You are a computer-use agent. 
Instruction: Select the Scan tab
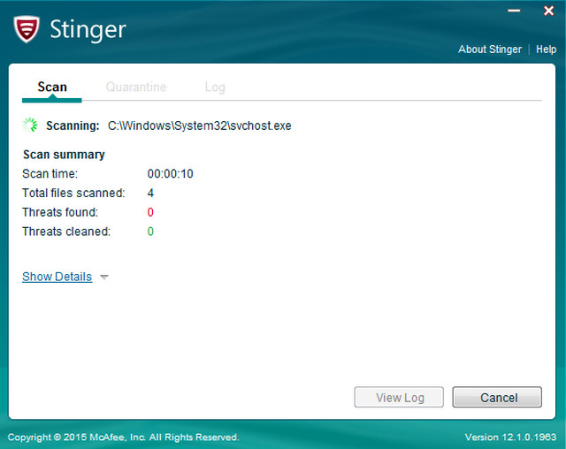(x=52, y=87)
